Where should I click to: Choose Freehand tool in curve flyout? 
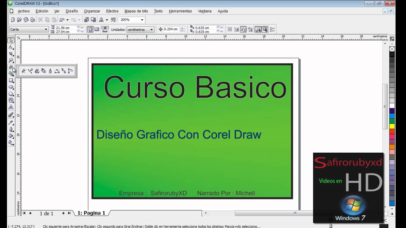point(23,71)
